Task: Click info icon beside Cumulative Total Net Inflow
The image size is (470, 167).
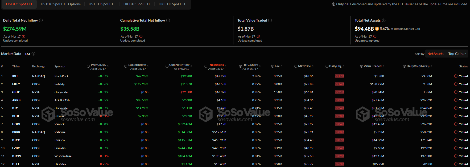Action: 168,21
